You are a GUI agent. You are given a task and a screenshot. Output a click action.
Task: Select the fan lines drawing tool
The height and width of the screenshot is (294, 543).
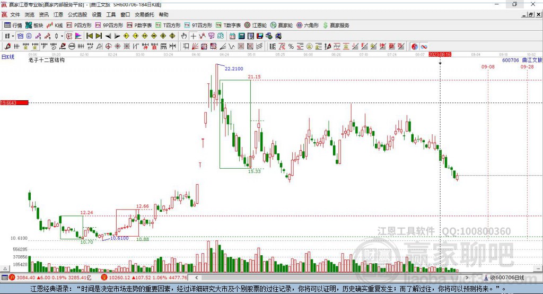(195, 46)
